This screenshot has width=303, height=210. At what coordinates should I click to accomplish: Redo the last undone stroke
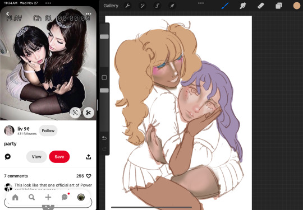click(104, 149)
